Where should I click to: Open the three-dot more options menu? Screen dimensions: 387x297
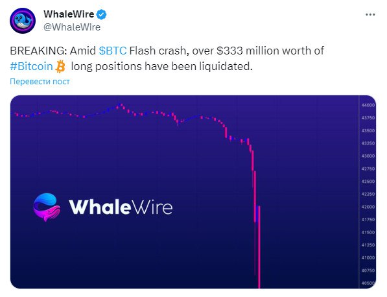370,15
